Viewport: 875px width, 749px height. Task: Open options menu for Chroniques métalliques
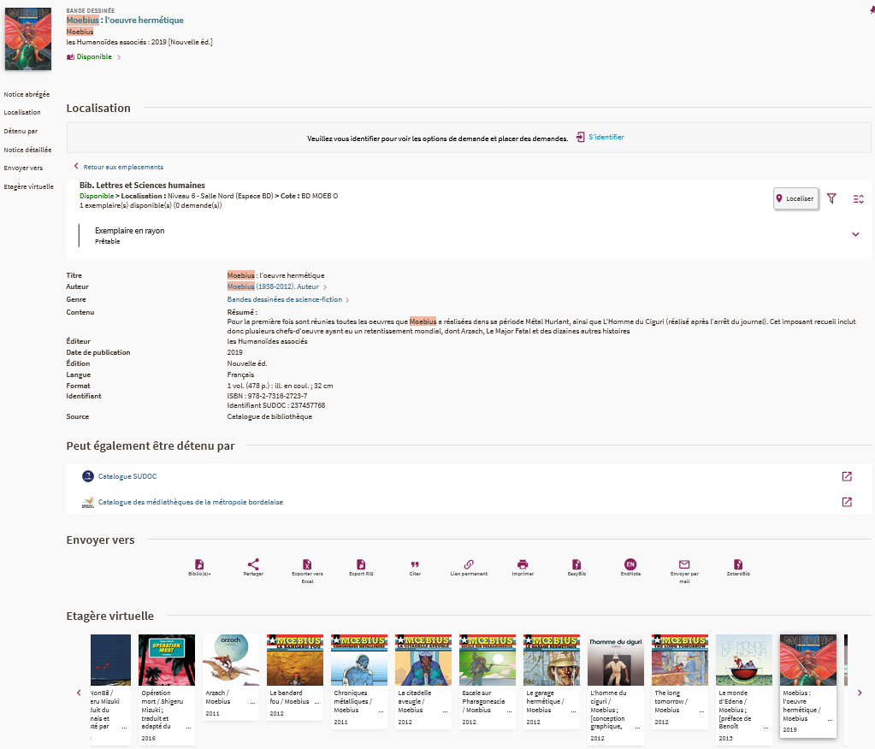coord(381,711)
